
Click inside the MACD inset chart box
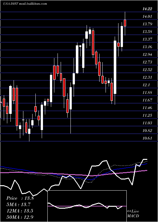click(87, 206)
